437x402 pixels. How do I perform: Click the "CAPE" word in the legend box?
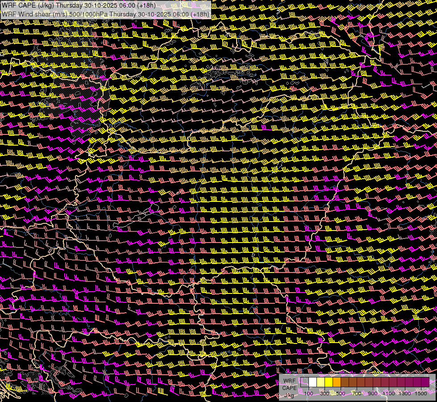pyautogui.click(x=289, y=388)
